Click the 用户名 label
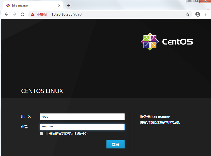This screenshot has width=211, height=156. 26,117
